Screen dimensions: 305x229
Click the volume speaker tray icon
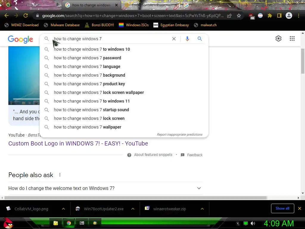tap(253, 223)
